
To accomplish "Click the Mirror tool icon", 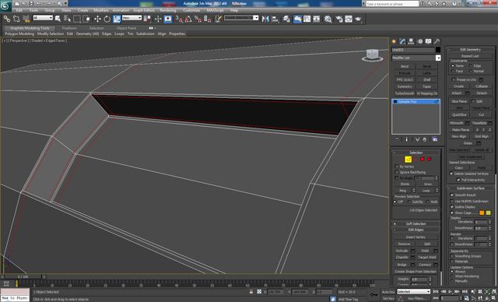I will pyautogui.click(x=265, y=19).
